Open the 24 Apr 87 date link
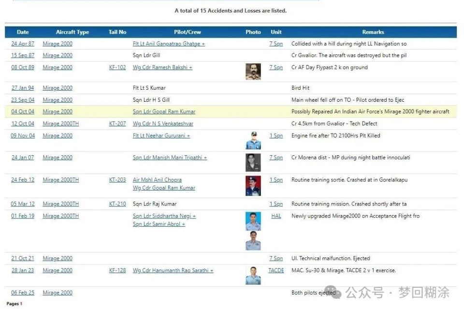This screenshot has height=311, width=464. pos(23,44)
